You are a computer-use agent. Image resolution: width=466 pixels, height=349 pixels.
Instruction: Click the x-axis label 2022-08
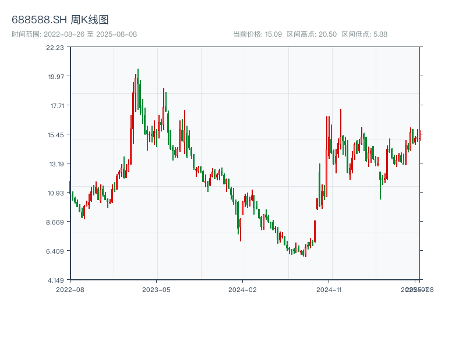pos(70,290)
